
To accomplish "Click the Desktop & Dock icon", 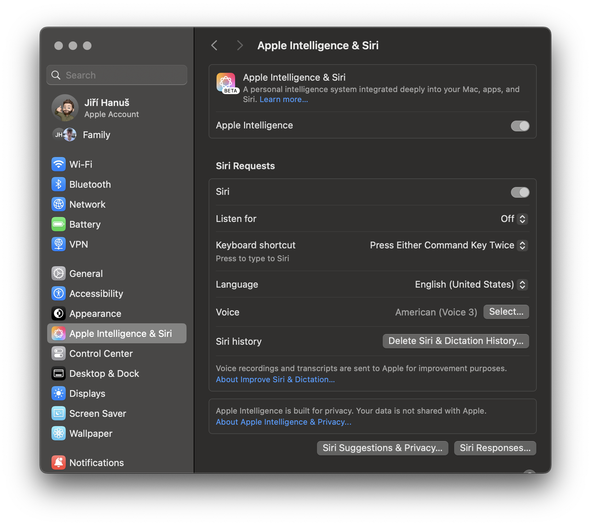I will [x=59, y=373].
